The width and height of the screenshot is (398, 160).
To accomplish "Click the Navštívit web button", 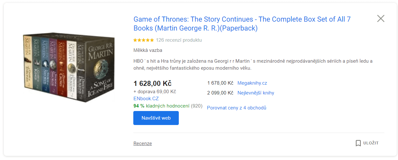I will 156,118.
